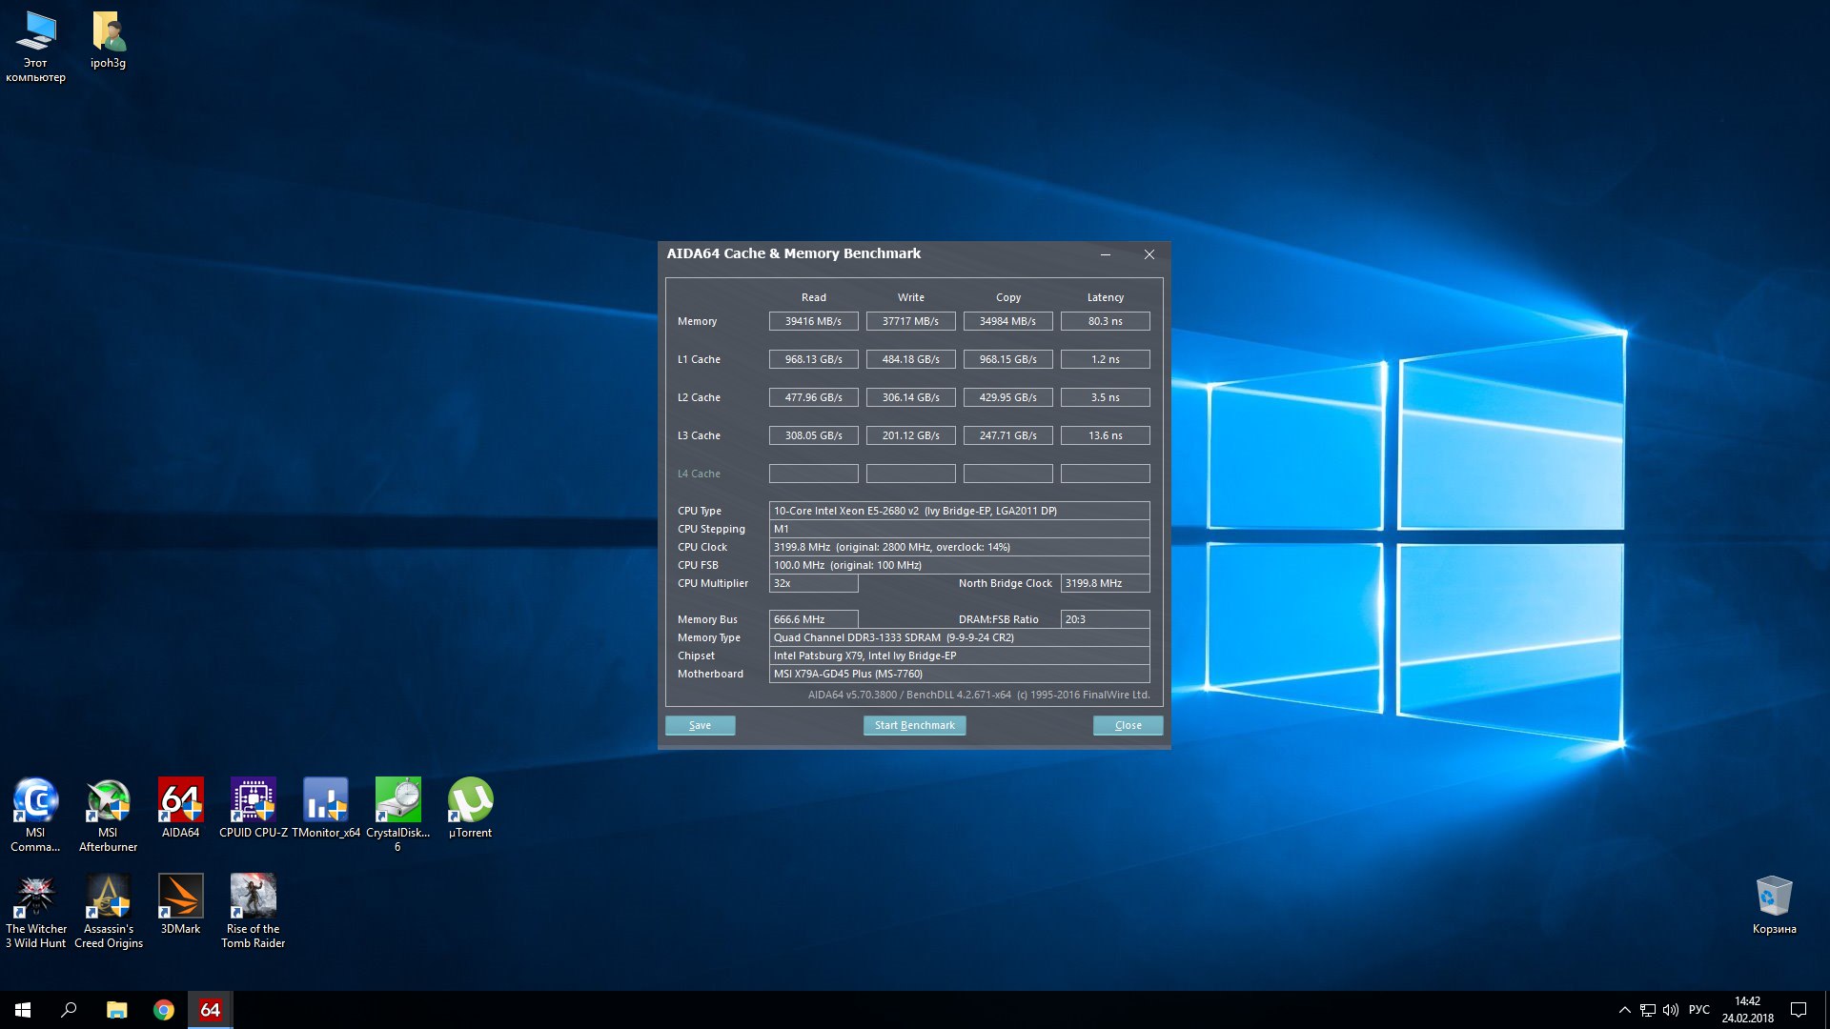This screenshot has width=1830, height=1029.
Task: Launch uTorrent desktop shortcut
Action: [470, 801]
